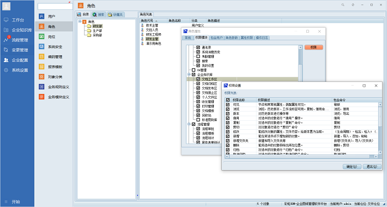Click the permission list scroll-right arrow
Screen dimensions: 387x207
376,156
